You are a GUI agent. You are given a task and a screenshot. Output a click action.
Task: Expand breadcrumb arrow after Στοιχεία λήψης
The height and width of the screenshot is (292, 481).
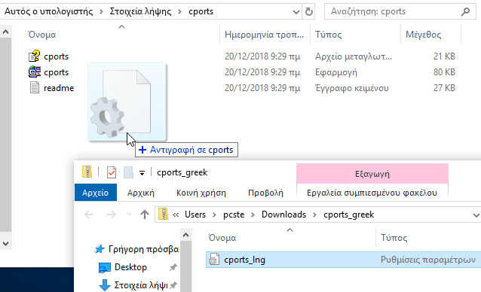pos(179,11)
